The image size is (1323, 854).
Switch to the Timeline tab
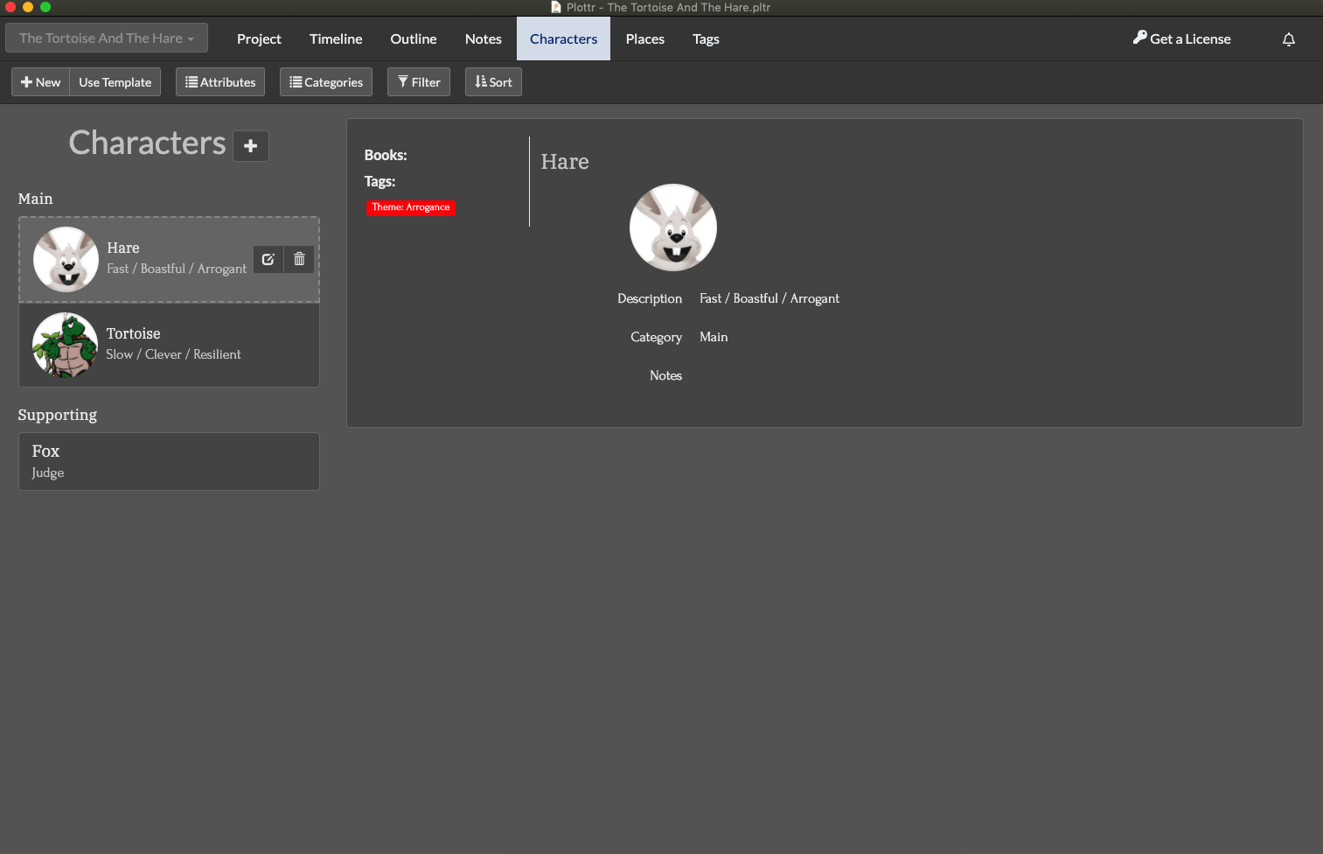click(x=336, y=39)
